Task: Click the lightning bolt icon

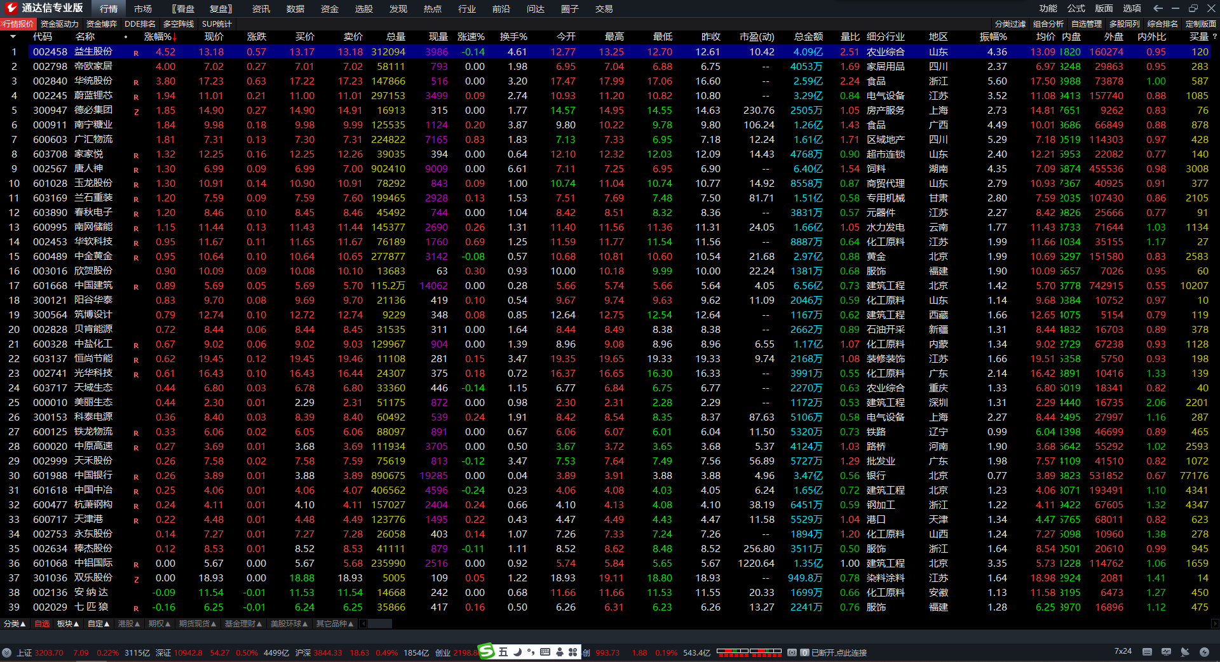Action: 1204,652
